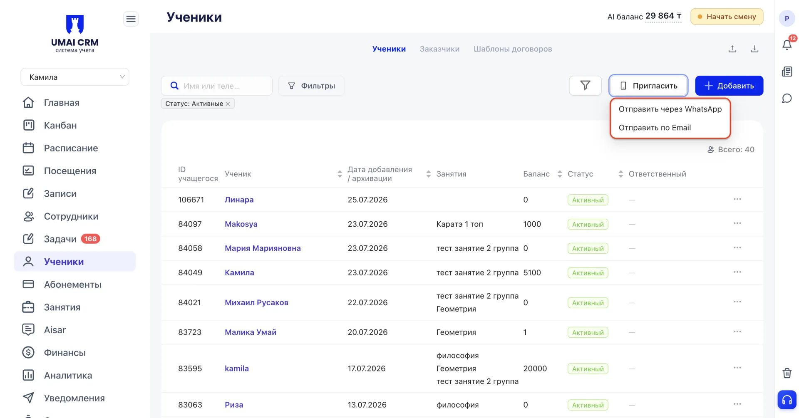The height and width of the screenshot is (418, 799).
Task: Click the Каратэ 1 топ cell
Action: click(459, 224)
